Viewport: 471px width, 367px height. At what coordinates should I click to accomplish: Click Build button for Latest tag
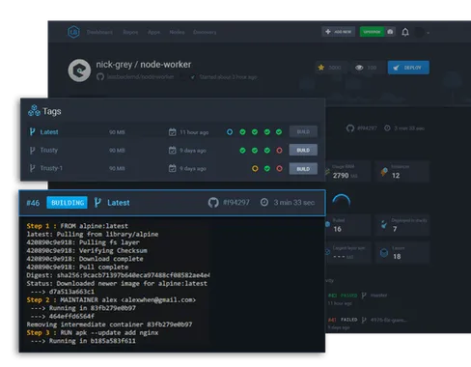click(x=303, y=131)
